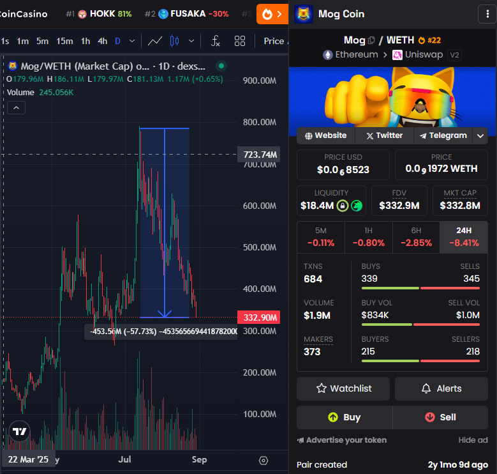Open the Mog Coin three-dot options menu
Viewport: 497px width, 474px height.
(487, 14)
